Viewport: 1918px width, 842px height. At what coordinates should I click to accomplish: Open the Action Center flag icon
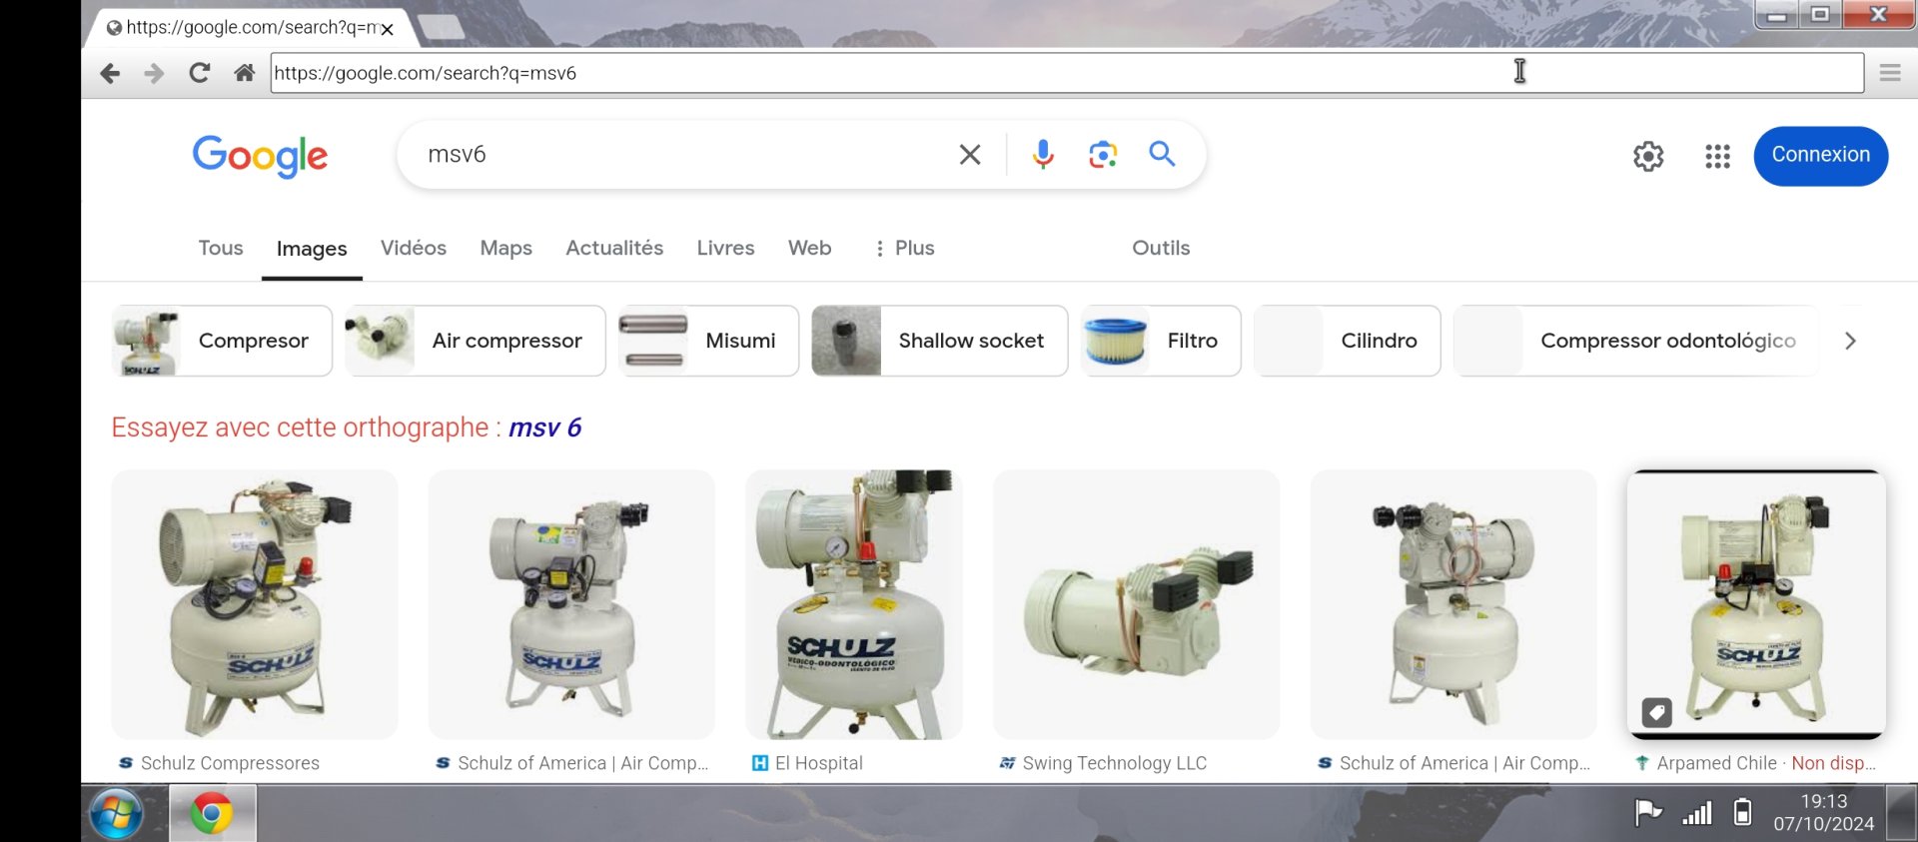pos(1647,812)
